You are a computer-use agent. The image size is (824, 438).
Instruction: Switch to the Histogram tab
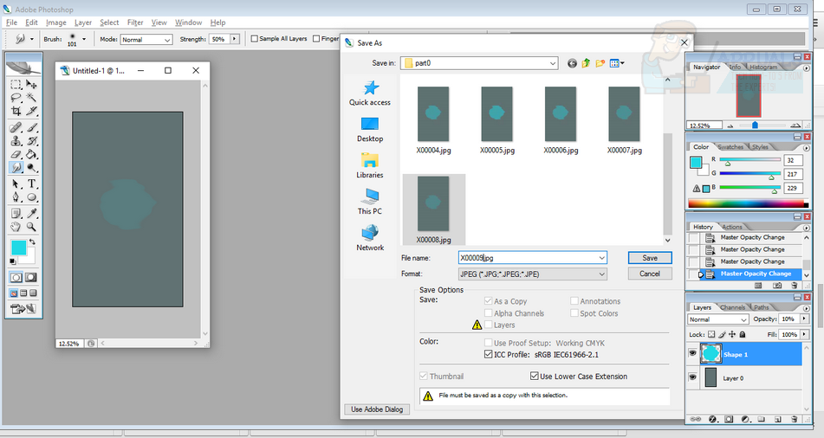pyautogui.click(x=763, y=68)
